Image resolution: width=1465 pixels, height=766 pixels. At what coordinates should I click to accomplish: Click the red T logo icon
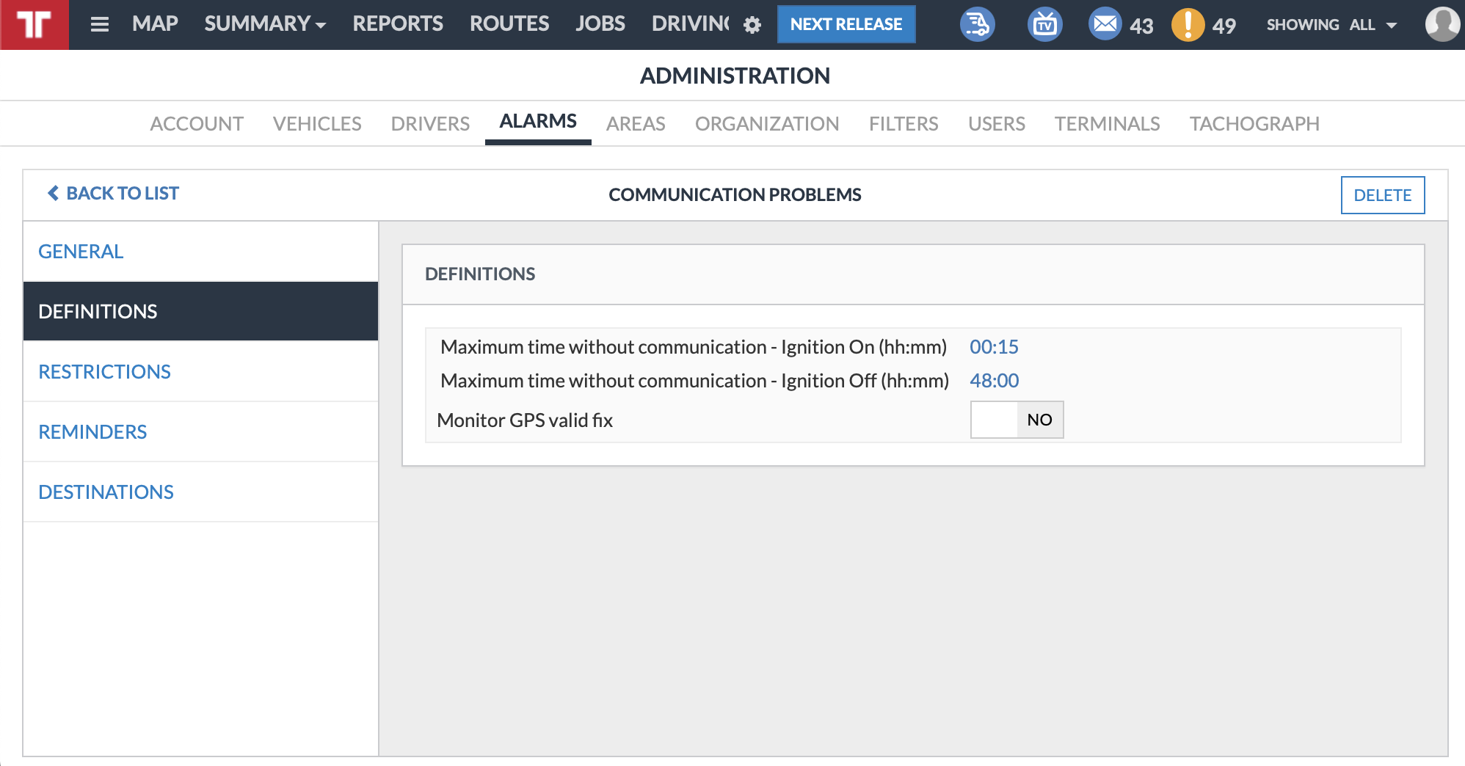click(34, 24)
